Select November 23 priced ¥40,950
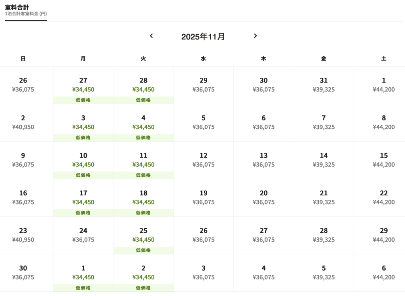The image size is (405, 296). point(23,235)
